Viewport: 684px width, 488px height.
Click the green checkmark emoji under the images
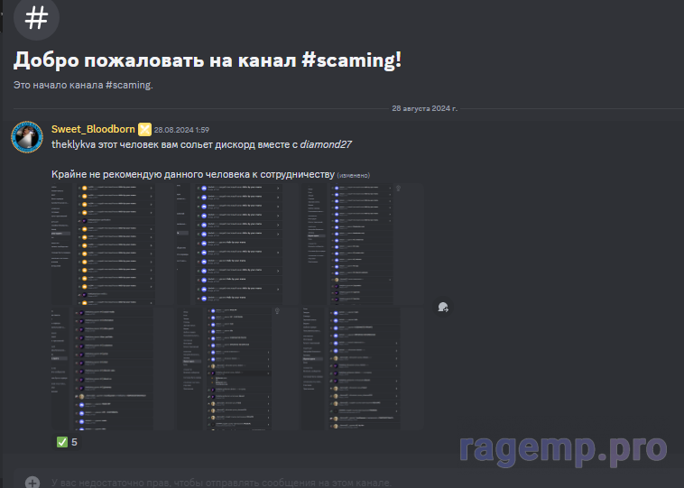(62, 442)
